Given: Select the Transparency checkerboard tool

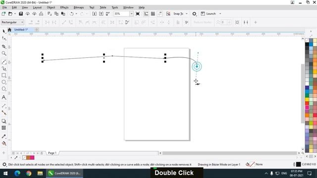Looking at the screenshot, I should (x=3, y=128).
